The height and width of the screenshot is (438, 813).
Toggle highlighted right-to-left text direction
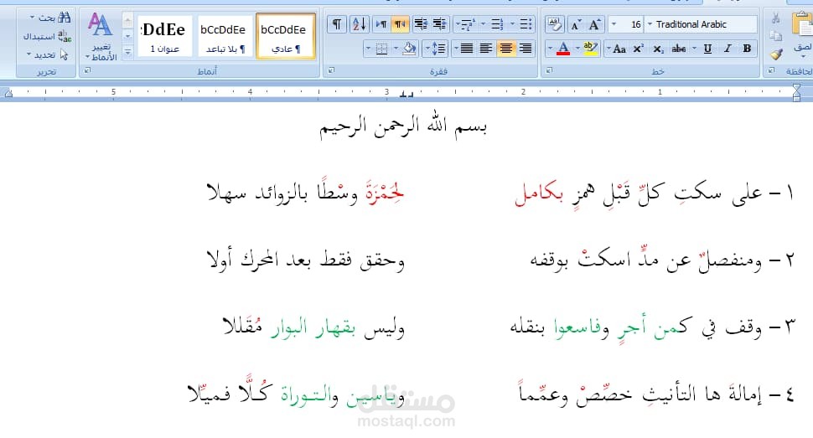(400, 23)
